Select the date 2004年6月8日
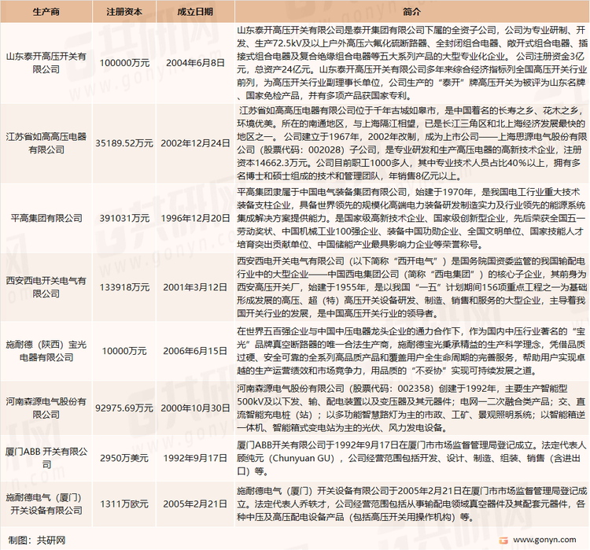 pos(195,63)
